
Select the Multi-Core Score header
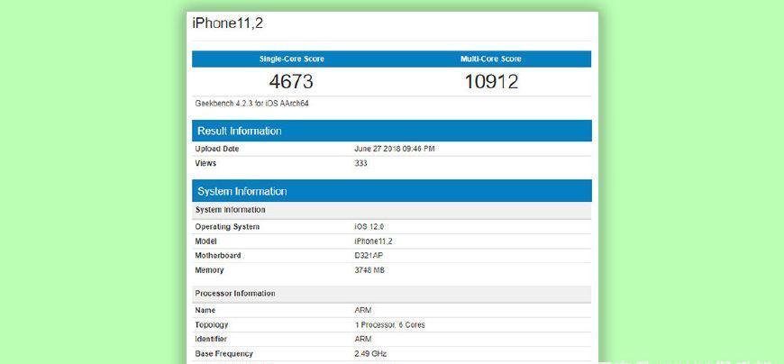[491, 59]
